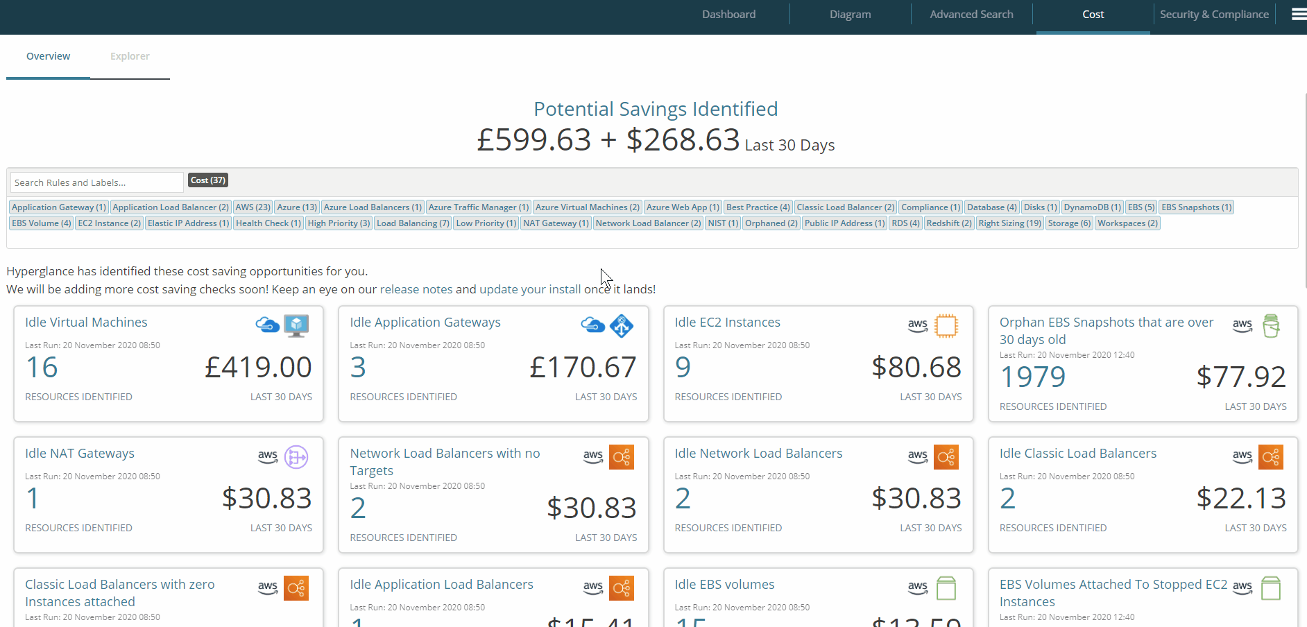Click the AWS logo on Idle Network Load Balancers
The height and width of the screenshot is (627, 1307).
pyautogui.click(x=918, y=456)
